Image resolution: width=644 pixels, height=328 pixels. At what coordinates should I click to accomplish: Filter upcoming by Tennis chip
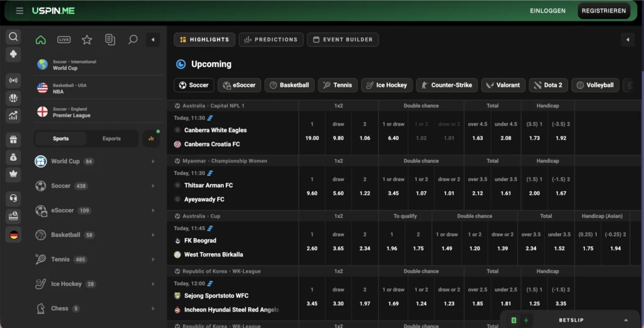[338, 85]
